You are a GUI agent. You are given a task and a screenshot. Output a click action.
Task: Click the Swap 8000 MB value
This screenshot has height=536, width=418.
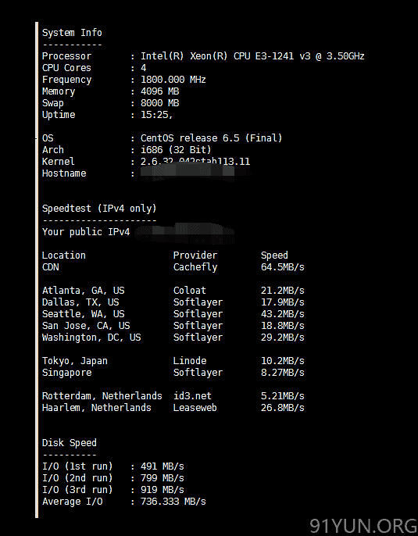159,103
